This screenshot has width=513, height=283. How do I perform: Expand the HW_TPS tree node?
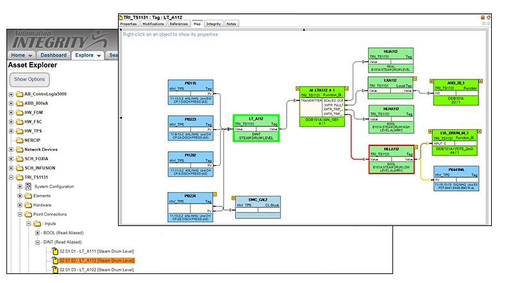[11, 131]
